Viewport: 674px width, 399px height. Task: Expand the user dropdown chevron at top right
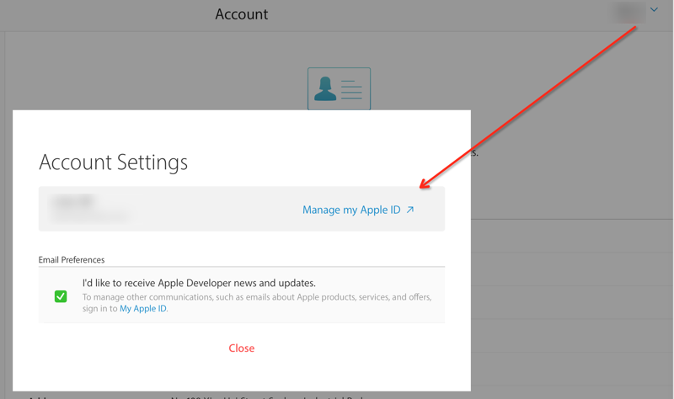(x=654, y=9)
